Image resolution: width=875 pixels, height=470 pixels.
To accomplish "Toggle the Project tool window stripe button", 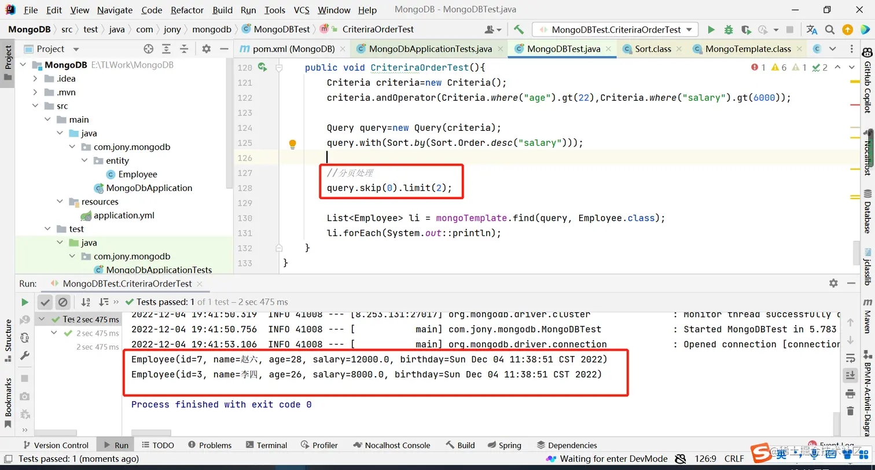I will [x=8, y=64].
